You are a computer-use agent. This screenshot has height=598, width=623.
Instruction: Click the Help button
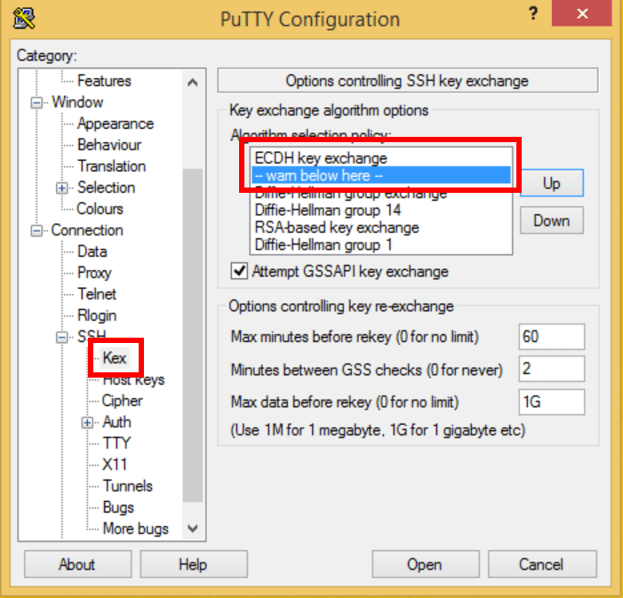(194, 564)
